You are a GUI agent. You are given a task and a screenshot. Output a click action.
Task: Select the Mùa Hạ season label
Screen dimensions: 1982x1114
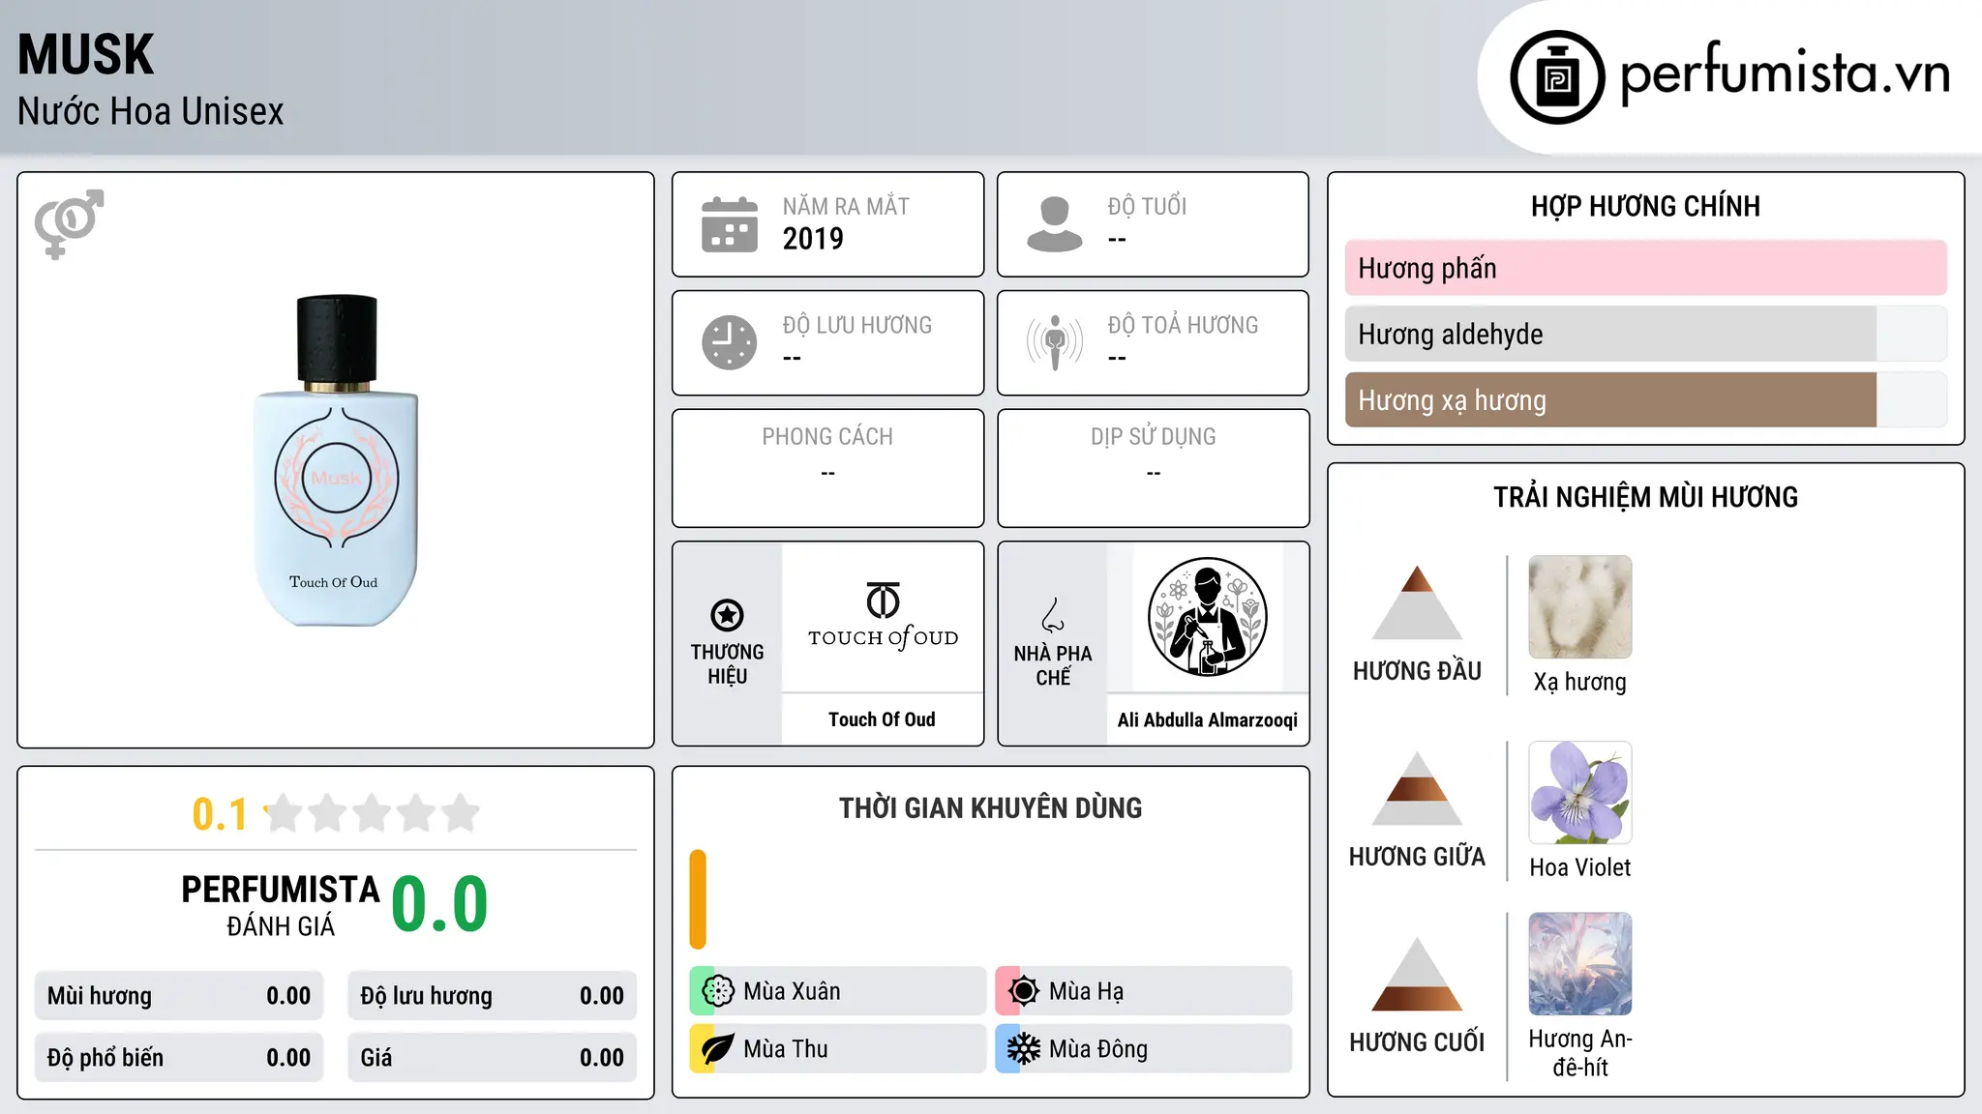click(x=1087, y=991)
